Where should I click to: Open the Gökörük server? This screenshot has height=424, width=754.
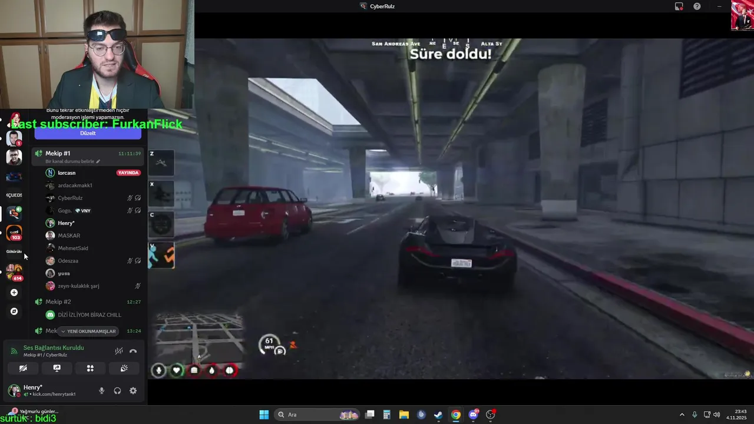coord(14,251)
